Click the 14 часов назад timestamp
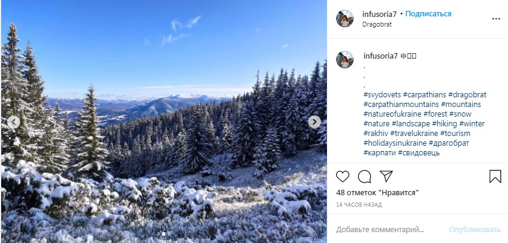 coord(358,206)
